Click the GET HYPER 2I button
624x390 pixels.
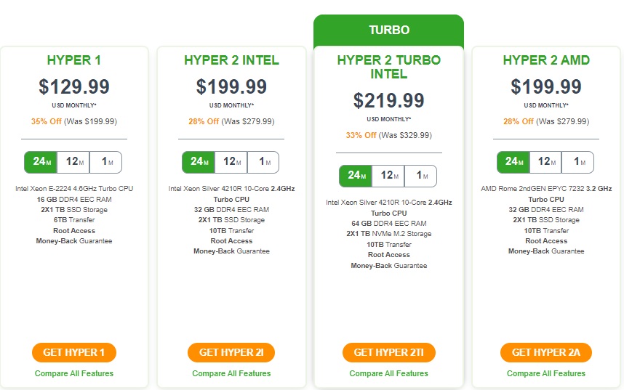(231, 353)
